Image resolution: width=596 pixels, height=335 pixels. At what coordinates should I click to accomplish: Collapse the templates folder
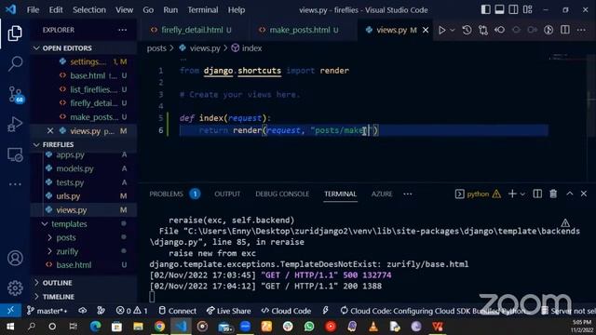pos(69,224)
